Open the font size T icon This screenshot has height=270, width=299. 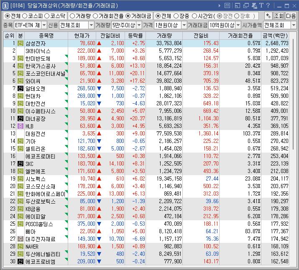click(x=261, y=5)
